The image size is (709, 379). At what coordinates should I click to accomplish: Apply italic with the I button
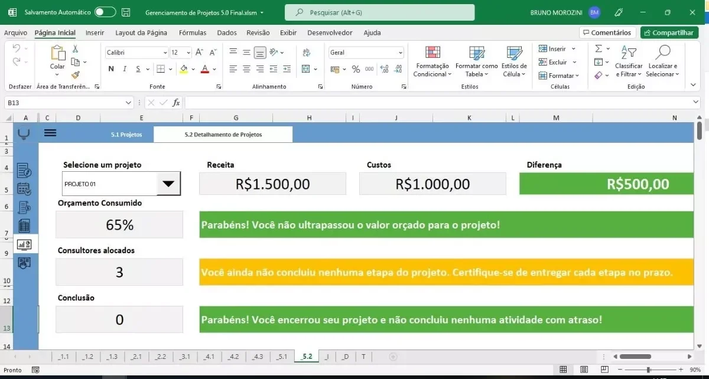click(x=125, y=69)
